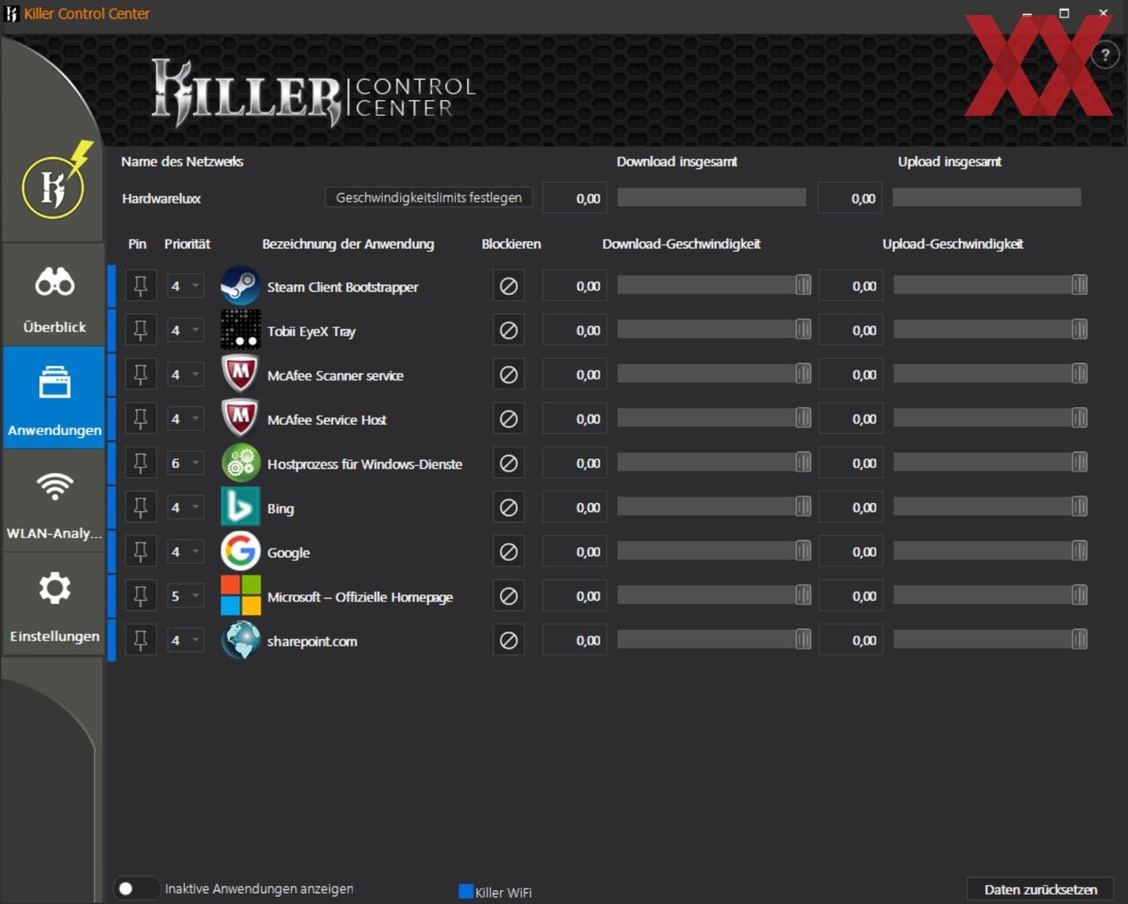Click Geschwindigkeitslimits festlegen button

tap(429, 198)
